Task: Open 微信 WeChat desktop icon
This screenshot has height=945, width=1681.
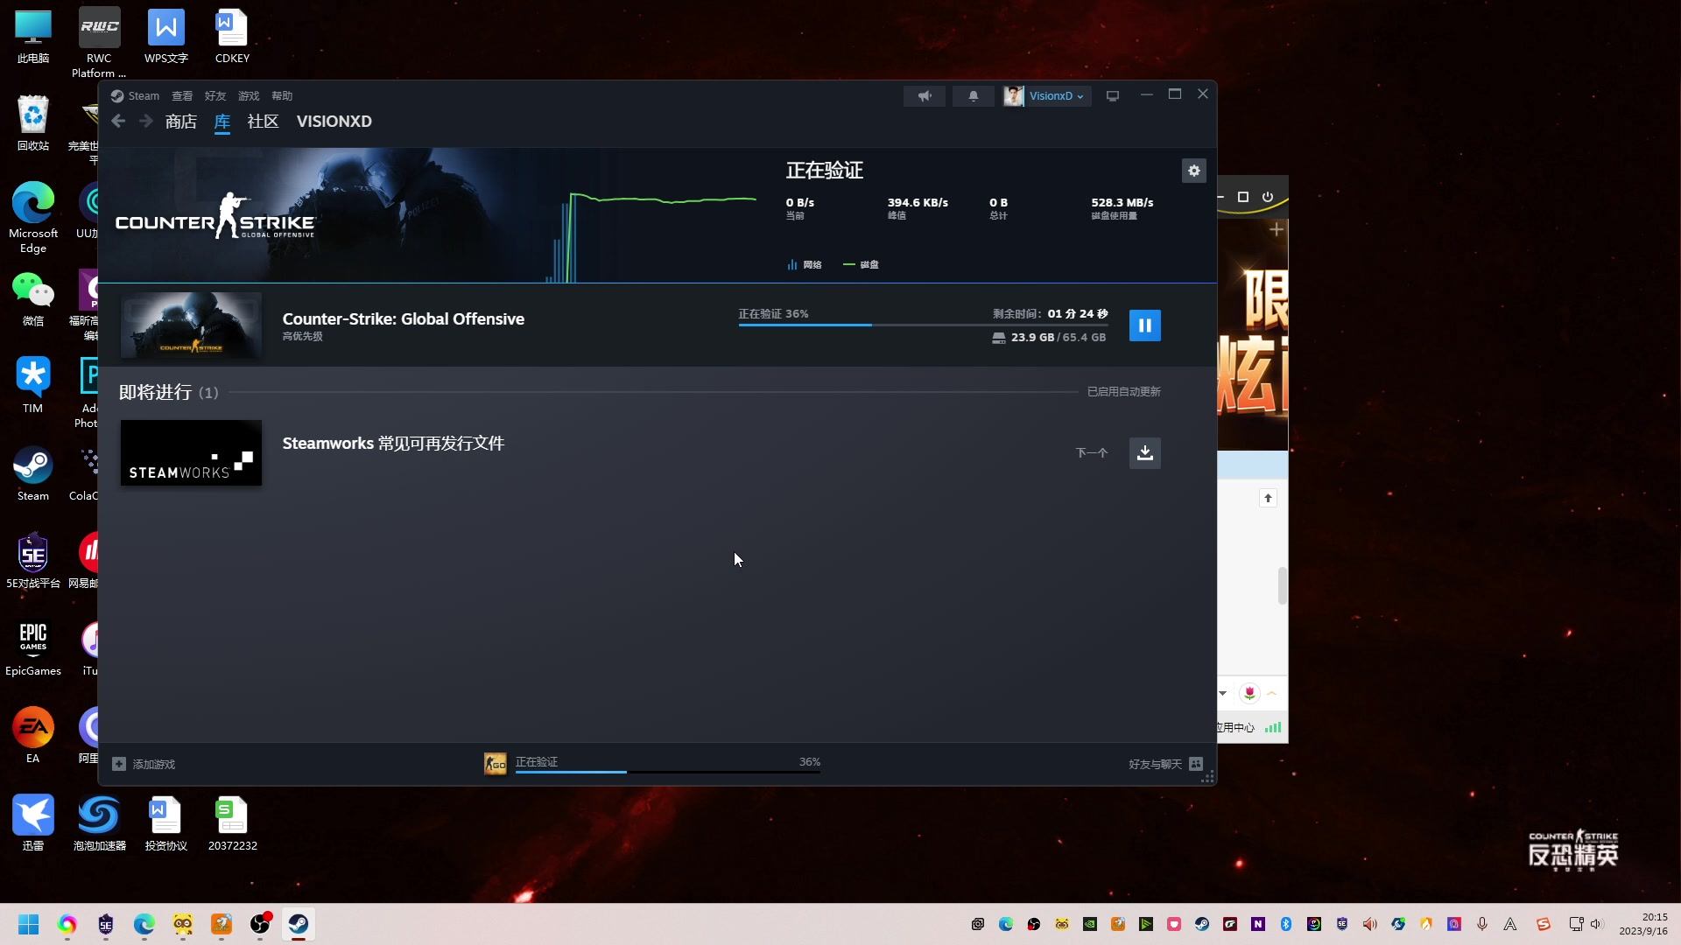Action: [33, 298]
